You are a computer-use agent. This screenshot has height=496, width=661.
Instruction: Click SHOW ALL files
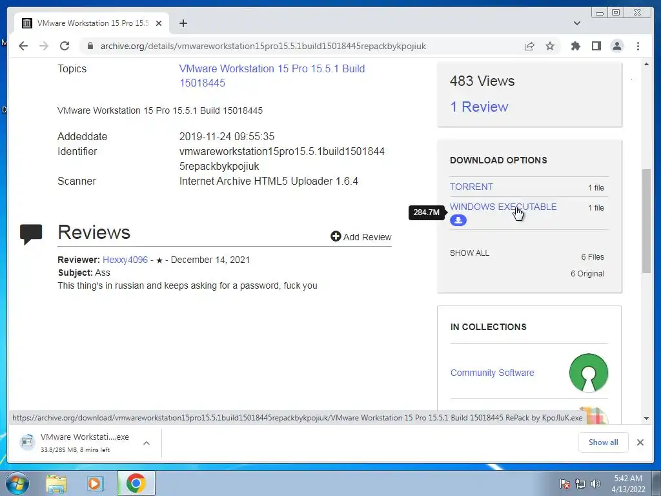coord(470,253)
